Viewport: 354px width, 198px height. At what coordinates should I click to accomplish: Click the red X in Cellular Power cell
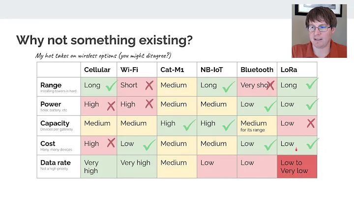point(111,105)
